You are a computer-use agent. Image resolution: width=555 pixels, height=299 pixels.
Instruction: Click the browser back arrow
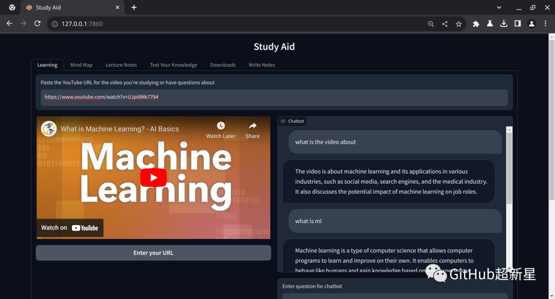pos(10,24)
